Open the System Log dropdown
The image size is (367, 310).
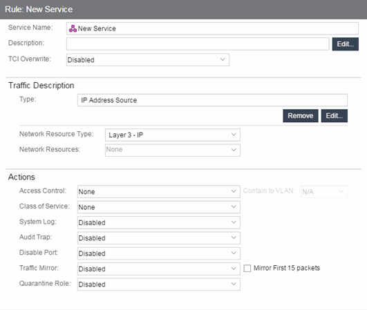[x=159, y=222]
